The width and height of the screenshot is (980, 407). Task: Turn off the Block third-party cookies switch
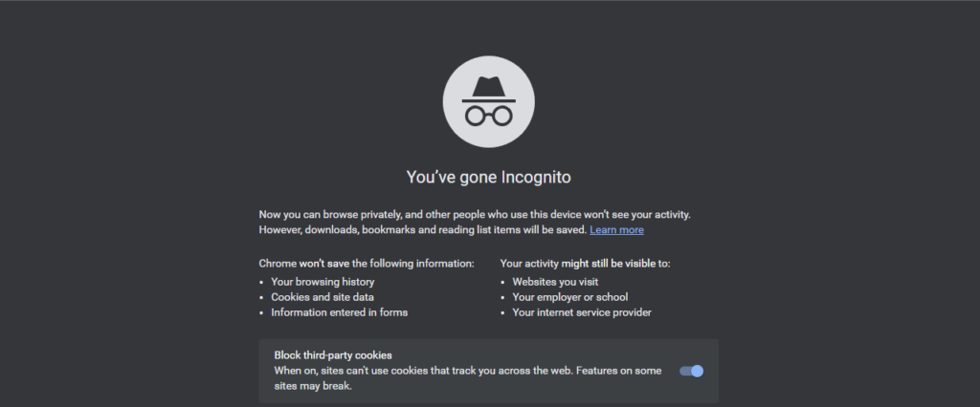691,371
